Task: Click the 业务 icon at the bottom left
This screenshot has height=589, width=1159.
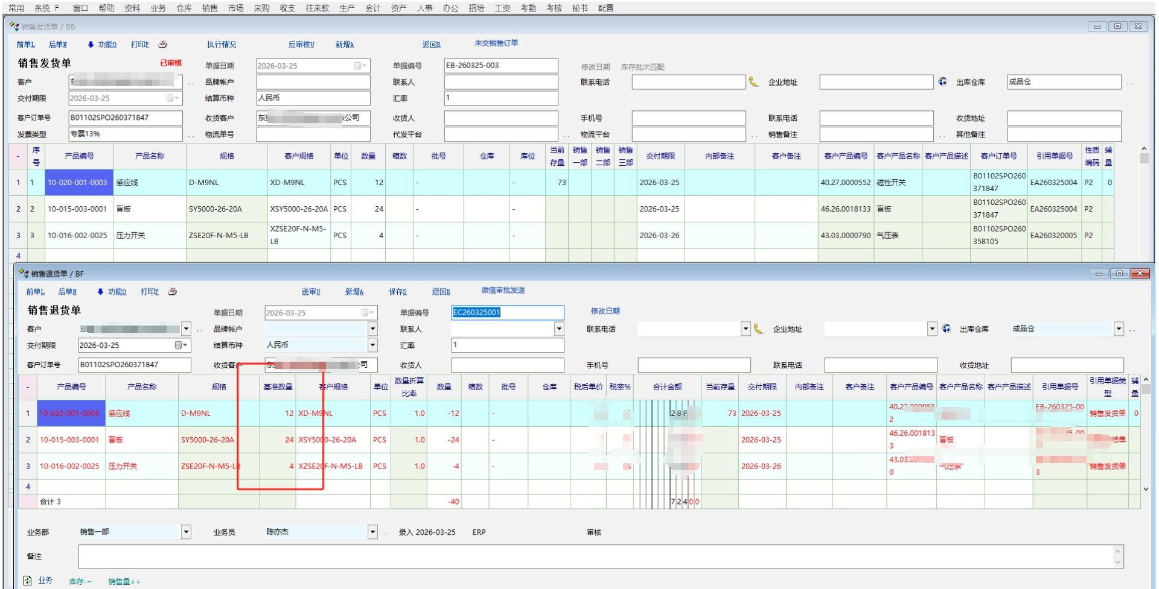Action: coord(28,581)
